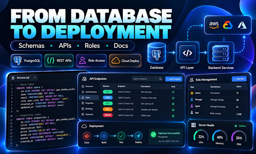Click the Code git step icon
This screenshot has width=256, height=154.
tap(87, 136)
